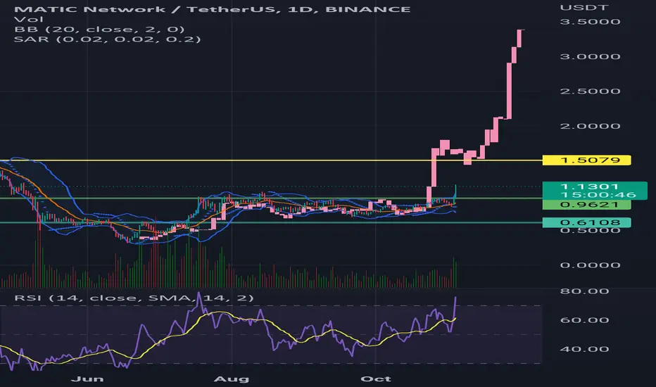Click the 2.0000 price axis value
656x387 pixels.
pyautogui.click(x=590, y=126)
